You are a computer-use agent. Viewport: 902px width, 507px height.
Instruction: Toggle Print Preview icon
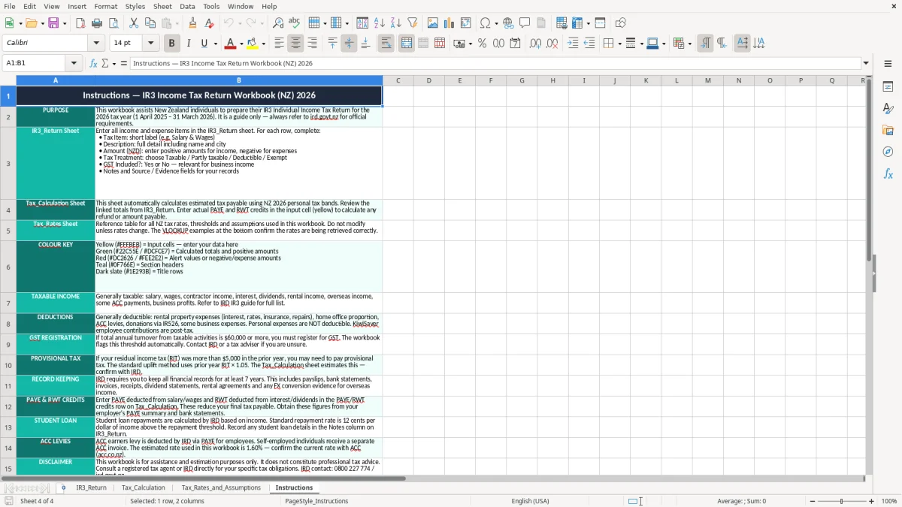pos(114,23)
